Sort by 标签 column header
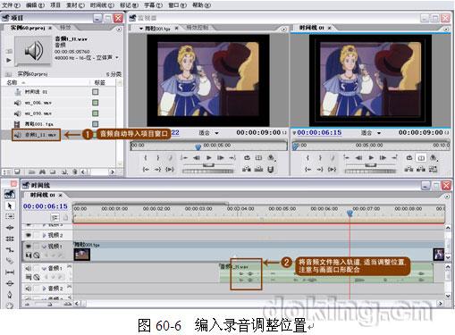455x335 pixels. (x=99, y=82)
